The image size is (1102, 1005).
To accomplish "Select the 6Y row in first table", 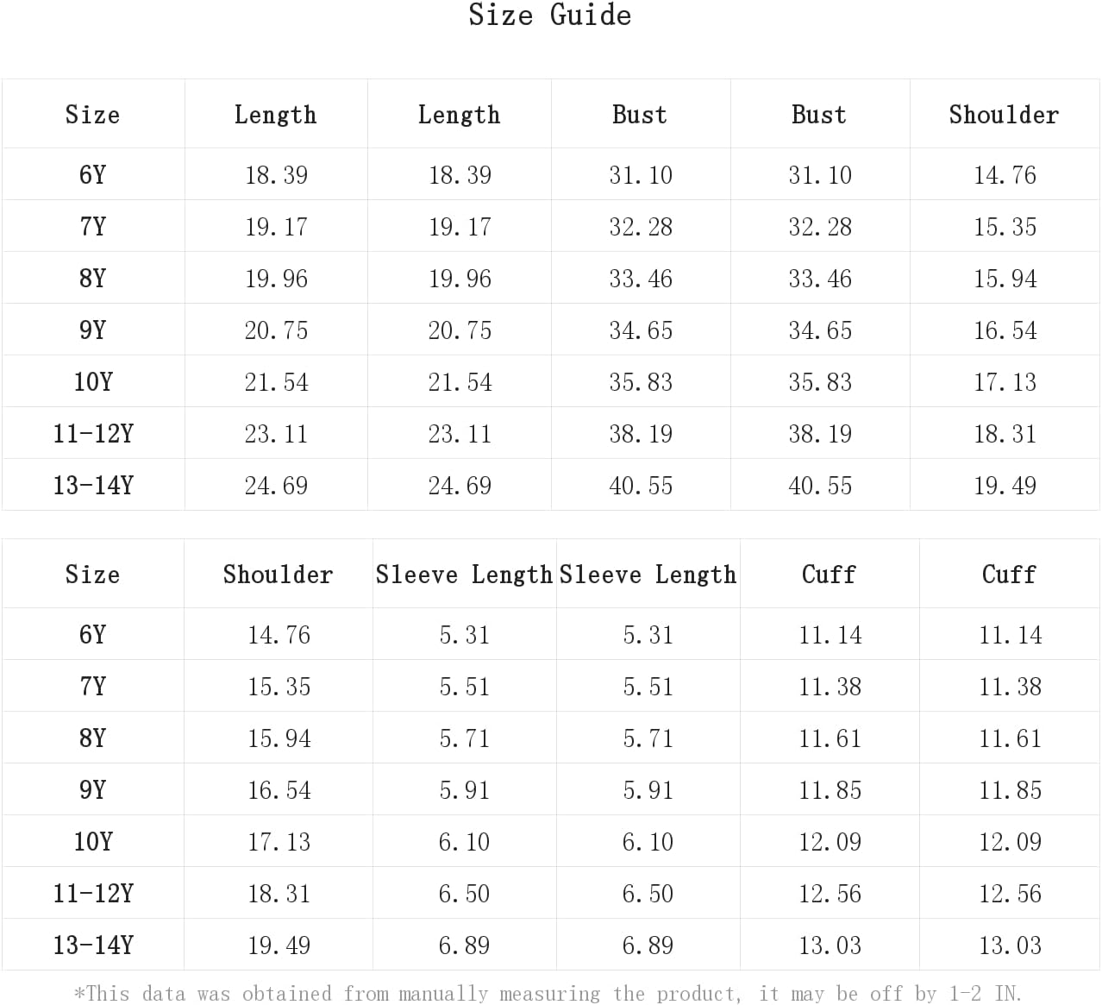I will (551, 174).
